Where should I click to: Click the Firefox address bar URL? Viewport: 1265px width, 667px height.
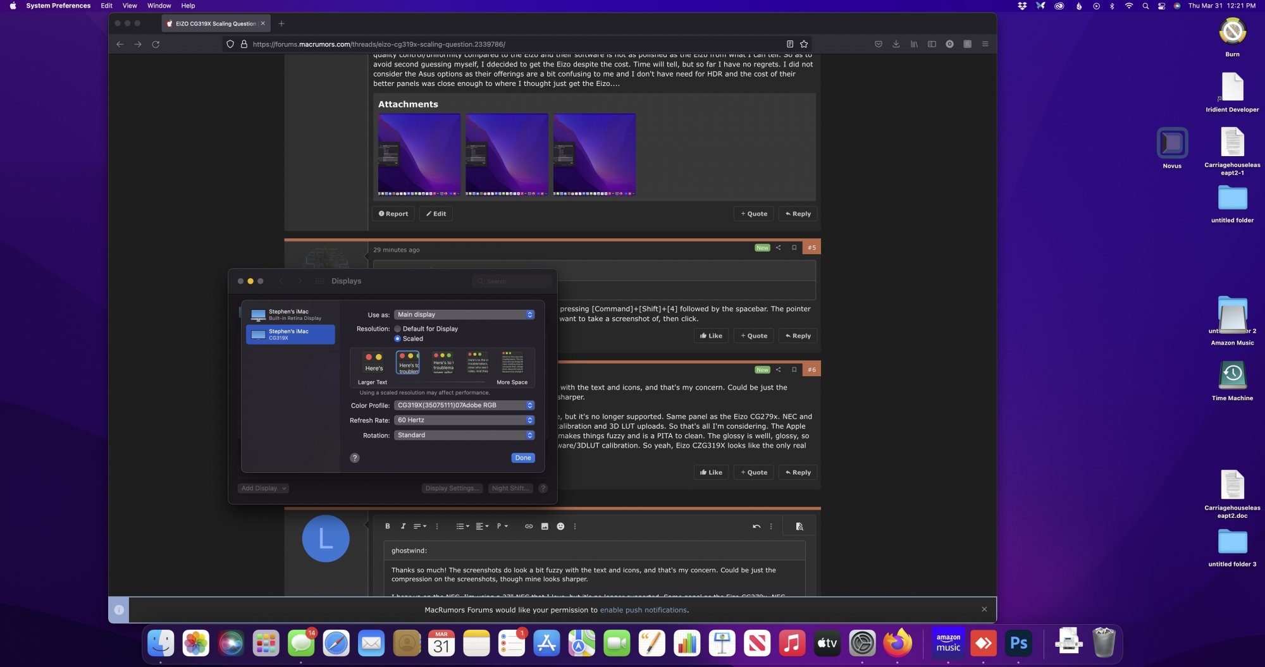coord(379,44)
